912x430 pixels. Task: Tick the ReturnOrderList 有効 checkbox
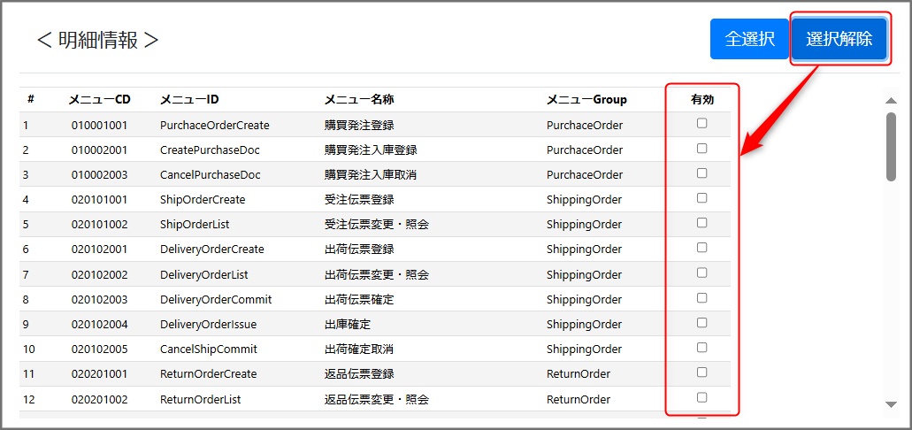[x=701, y=396]
